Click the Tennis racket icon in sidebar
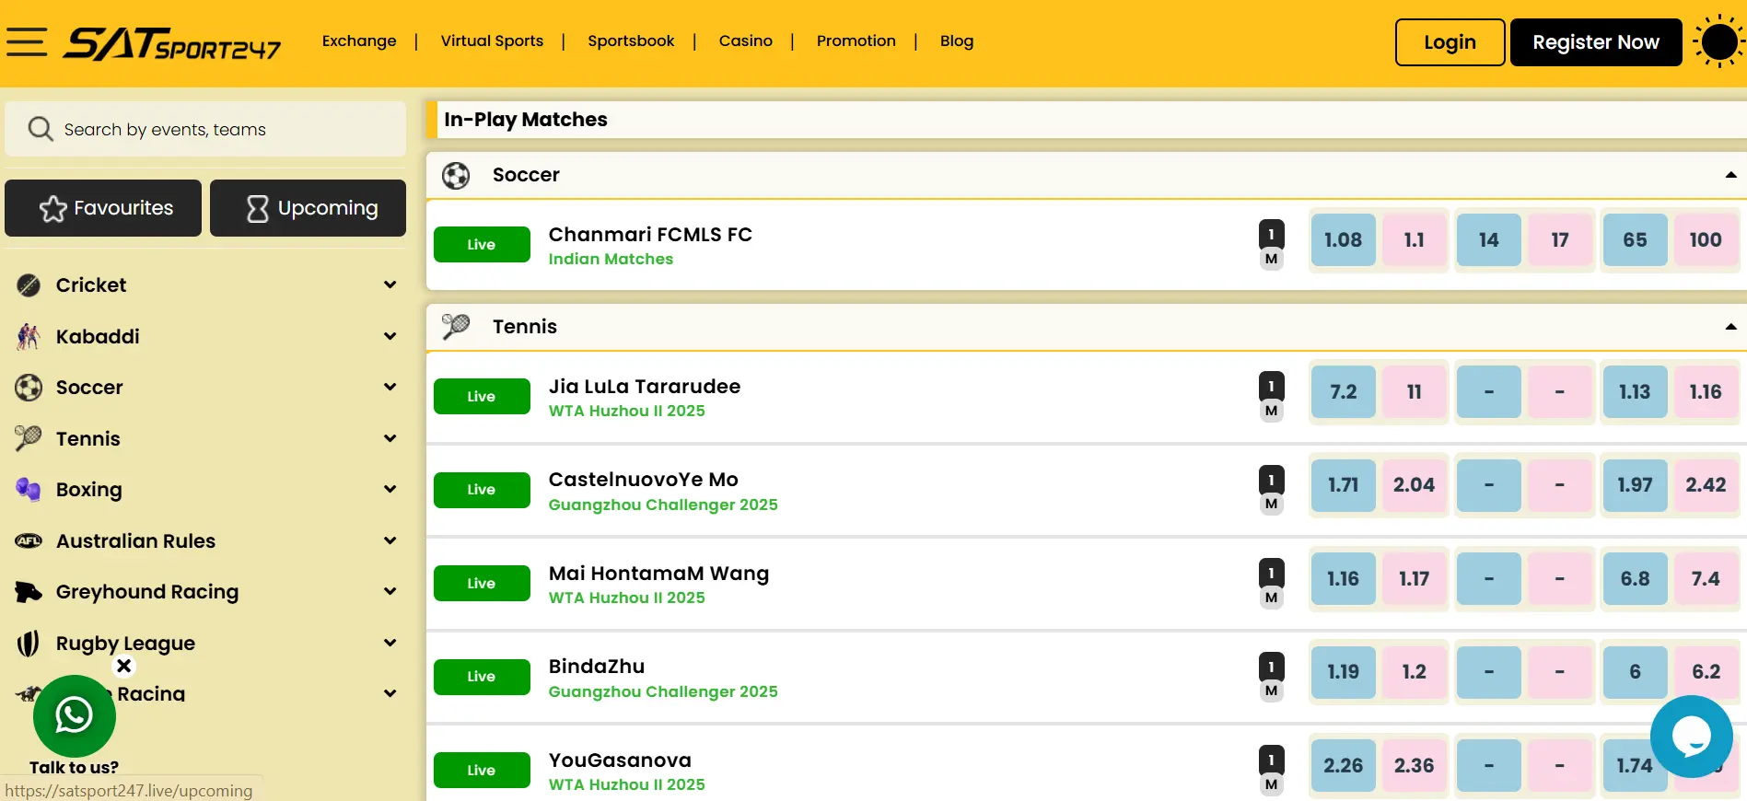1747x801 pixels. click(x=29, y=438)
